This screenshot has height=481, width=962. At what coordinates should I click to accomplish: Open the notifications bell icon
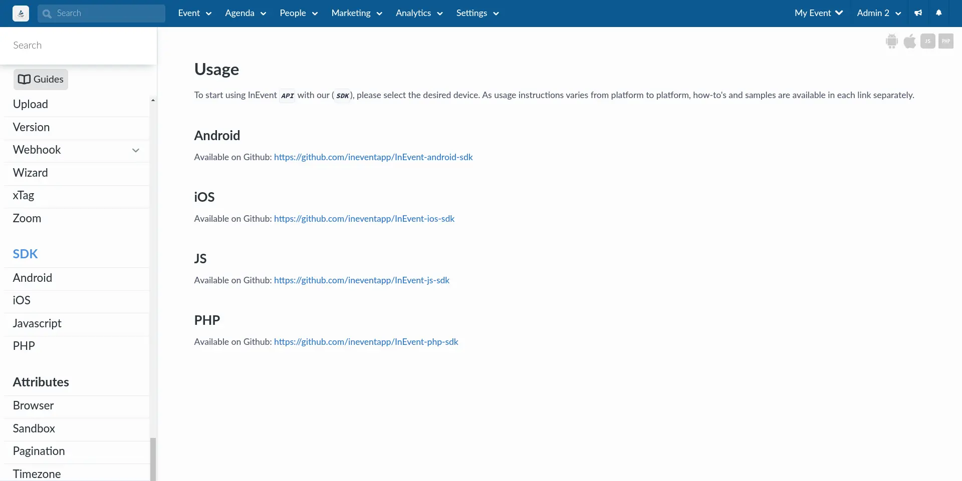[939, 13]
